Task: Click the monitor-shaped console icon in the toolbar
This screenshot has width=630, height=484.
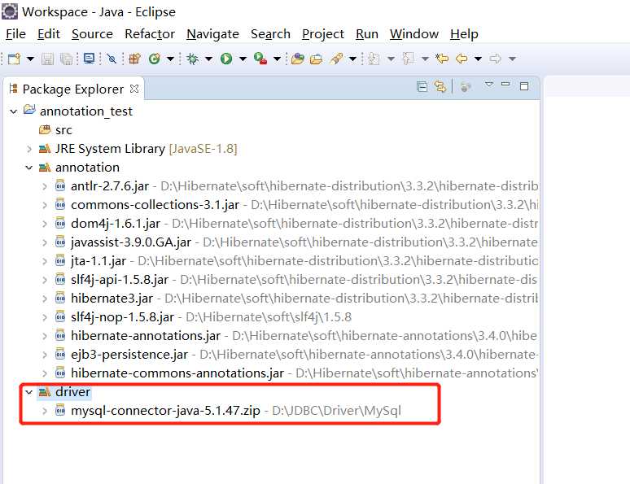Action: [89, 59]
